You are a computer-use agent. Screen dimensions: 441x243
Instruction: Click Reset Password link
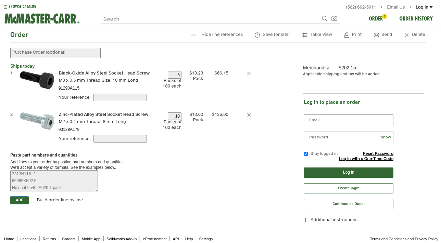point(378,154)
